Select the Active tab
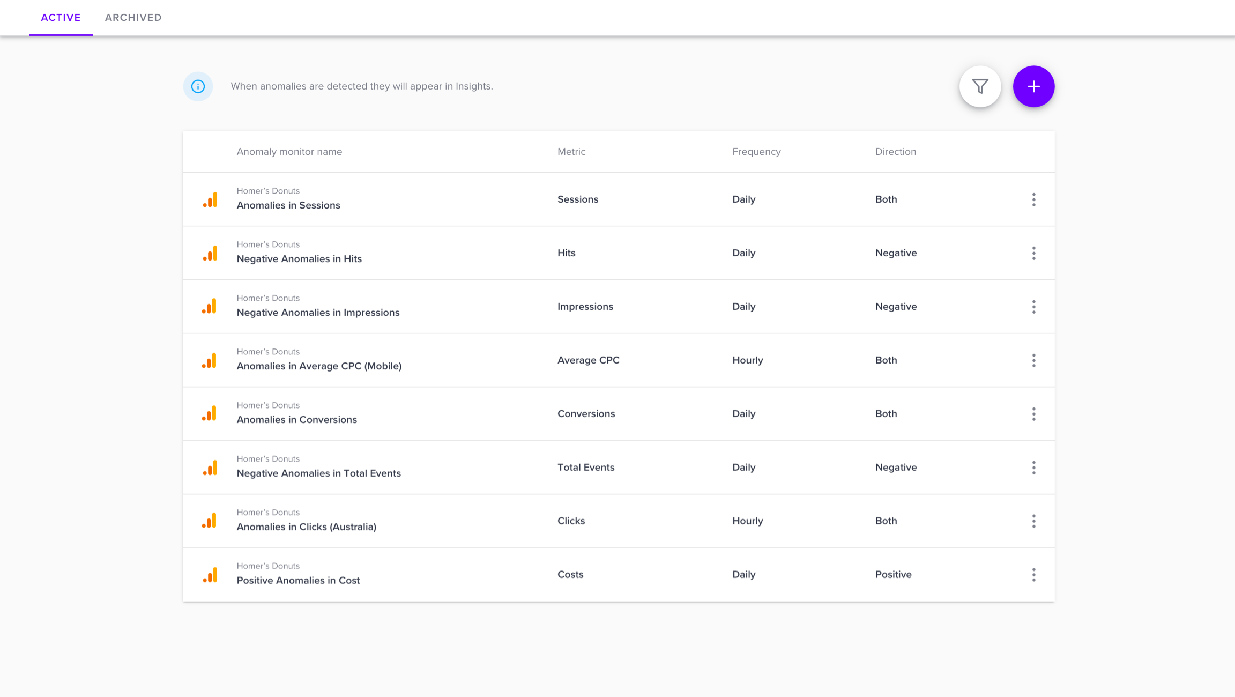Screen dimensions: 1235x697 [x=61, y=18]
